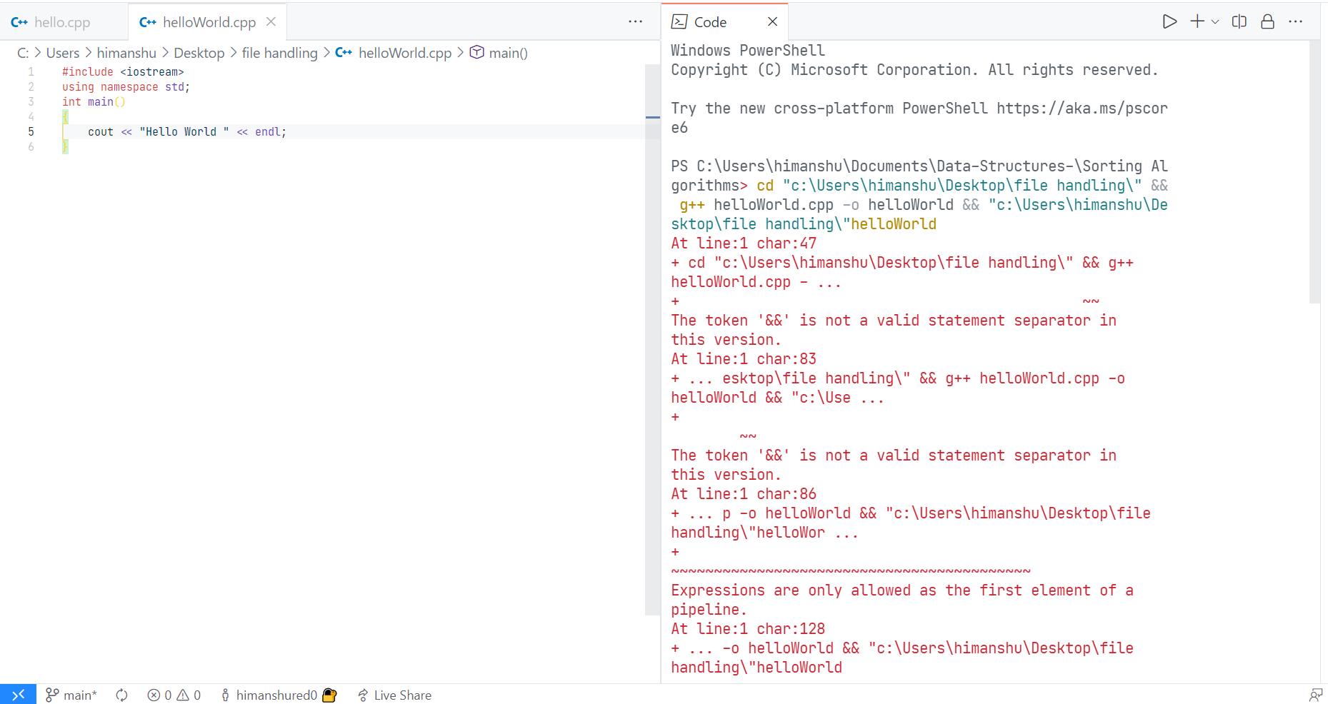Open the himanshured0 account menu
Image resolution: width=1328 pixels, height=704 pixels.
click(x=277, y=694)
